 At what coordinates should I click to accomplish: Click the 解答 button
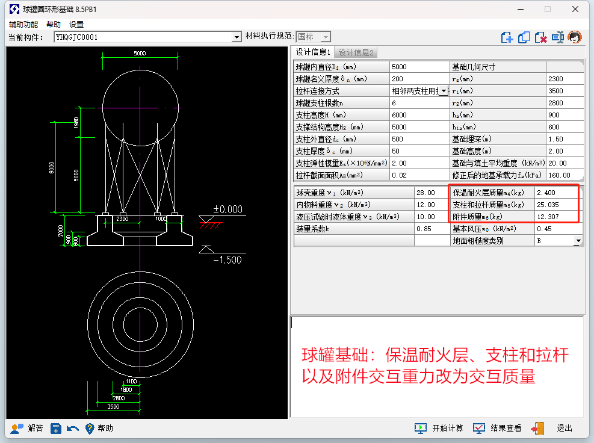pos(26,428)
